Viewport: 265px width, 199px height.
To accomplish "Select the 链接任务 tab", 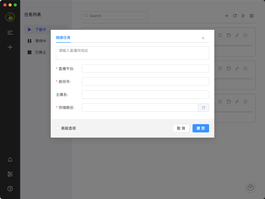I will 63,38.
